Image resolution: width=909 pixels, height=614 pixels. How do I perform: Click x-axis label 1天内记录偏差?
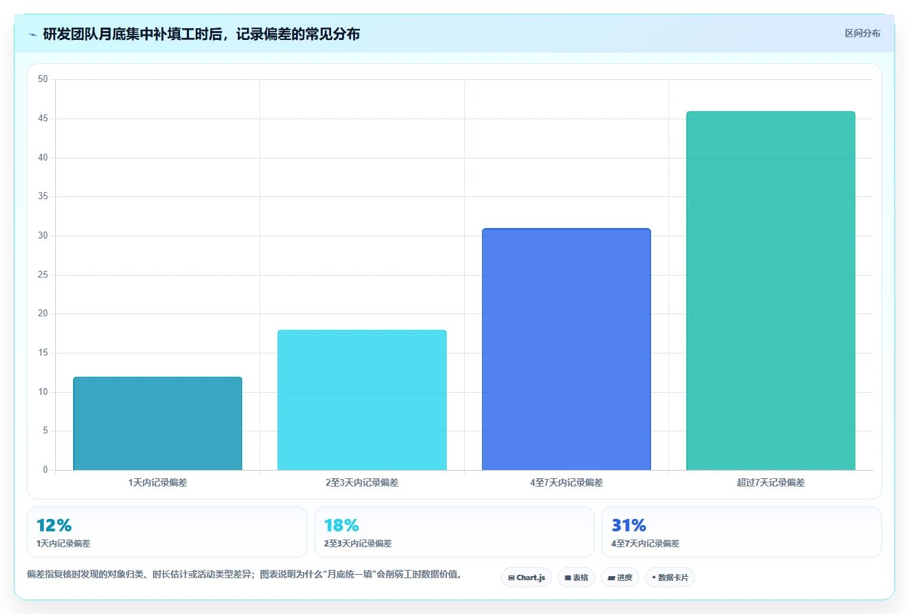tap(157, 482)
